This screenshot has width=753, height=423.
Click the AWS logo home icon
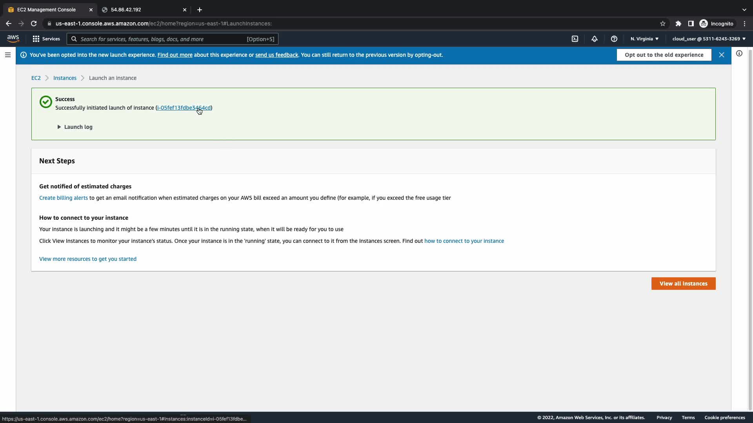[x=13, y=38]
